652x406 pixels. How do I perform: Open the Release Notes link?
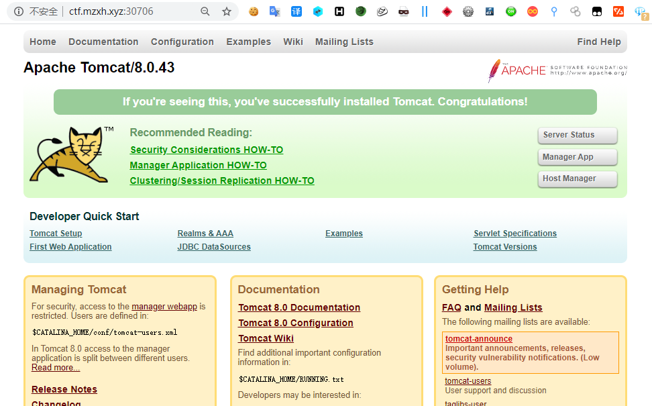(x=64, y=389)
